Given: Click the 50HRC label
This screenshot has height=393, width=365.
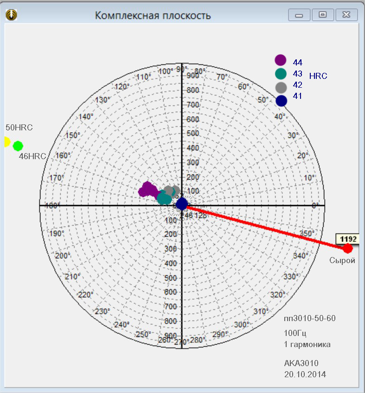Looking at the screenshot, I should (19, 127).
